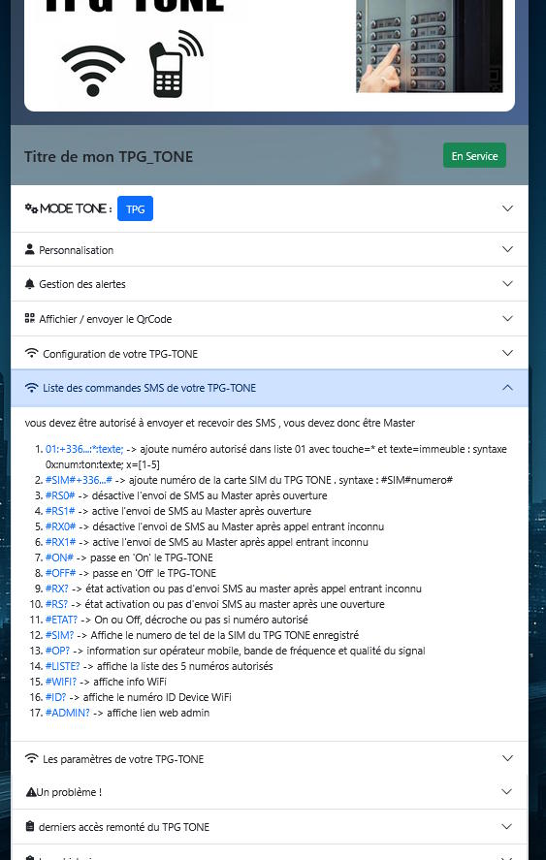Click the person icon next to Personnalisation

coord(30,249)
